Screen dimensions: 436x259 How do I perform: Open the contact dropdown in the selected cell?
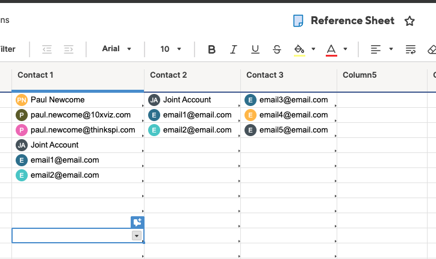137,236
